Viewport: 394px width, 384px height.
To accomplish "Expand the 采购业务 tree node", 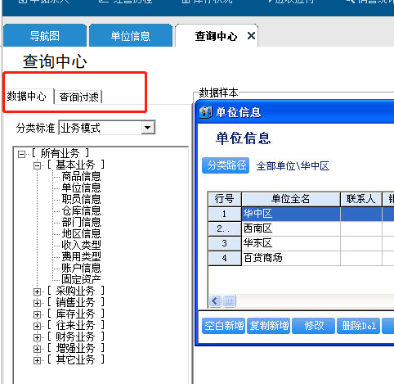I will pos(37,291).
